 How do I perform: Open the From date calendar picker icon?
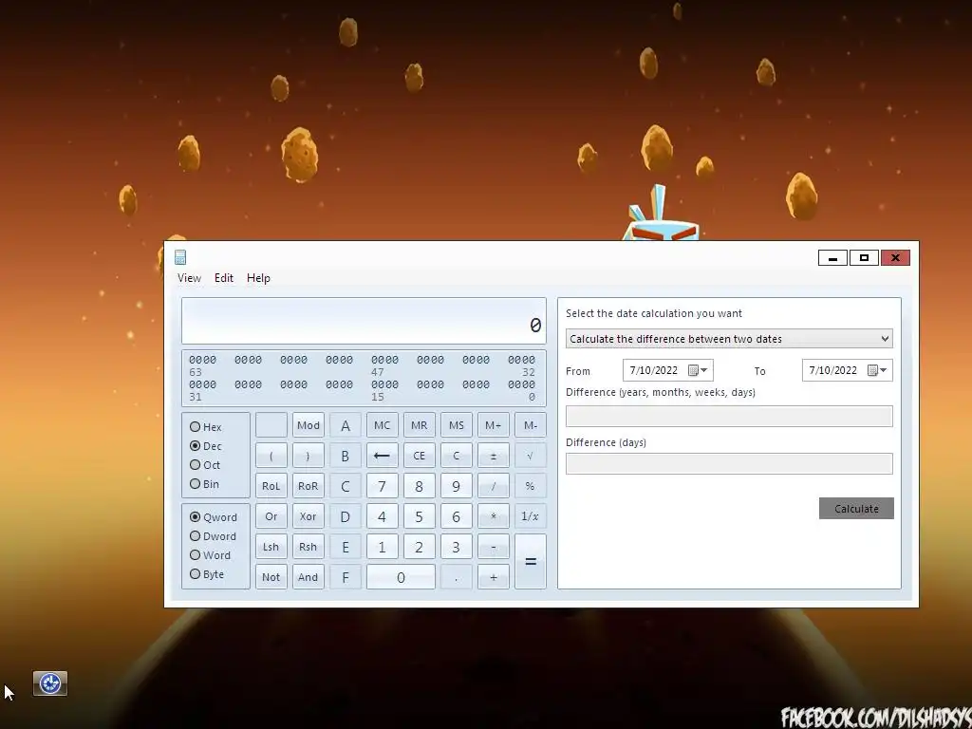(x=694, y=370)
